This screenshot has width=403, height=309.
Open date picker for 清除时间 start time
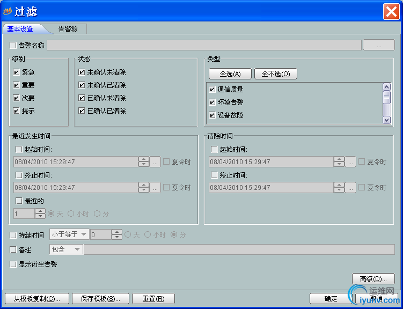(350, 162)
